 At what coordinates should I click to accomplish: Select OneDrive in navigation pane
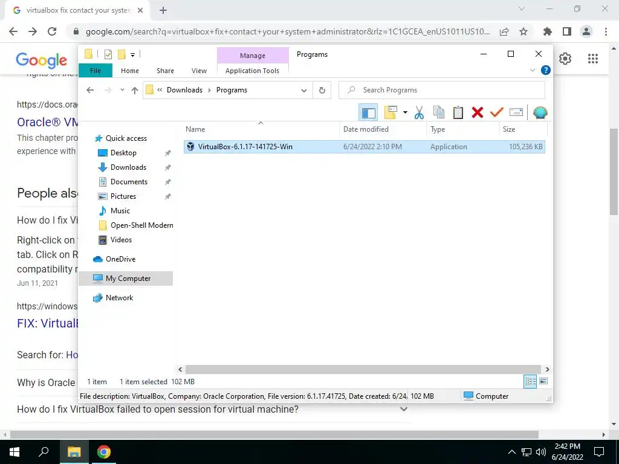(120, 259)
